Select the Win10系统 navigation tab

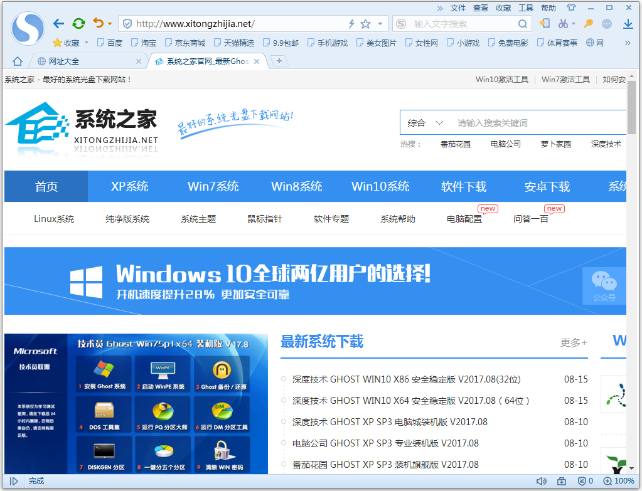pyautogui.click(x=380, y=186)
